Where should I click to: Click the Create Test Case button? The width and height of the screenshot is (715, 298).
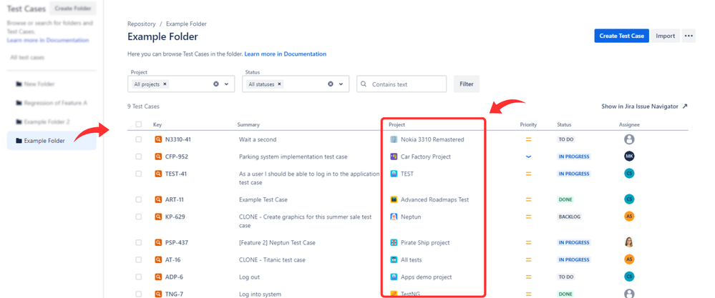point(621,36)
